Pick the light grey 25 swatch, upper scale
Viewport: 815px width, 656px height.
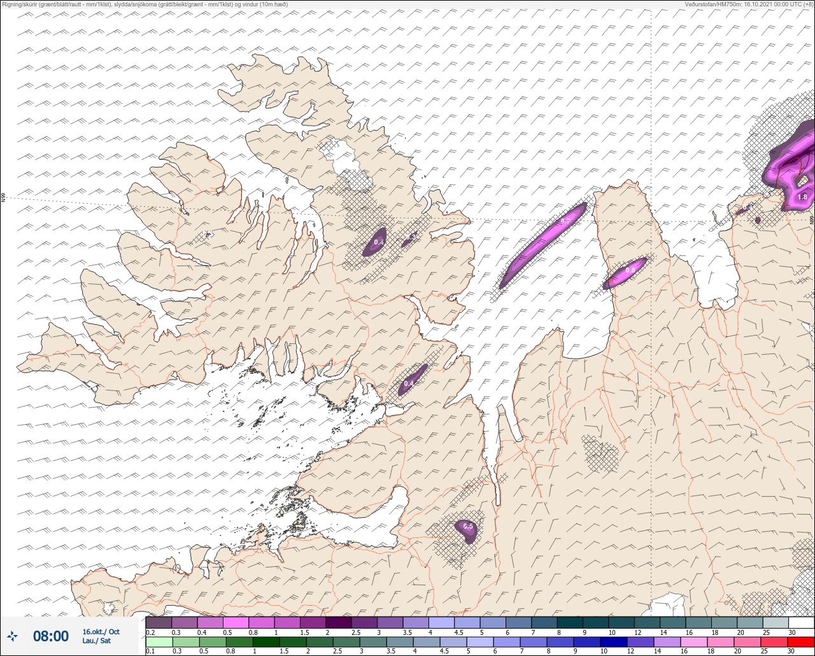coord(776,622)
